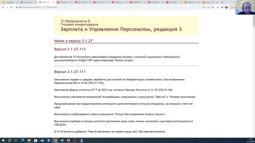Open PowerPoint from the taskbar
Viewport: 255px width, 143px height.
pyautogui.click(x=68, y=140)
